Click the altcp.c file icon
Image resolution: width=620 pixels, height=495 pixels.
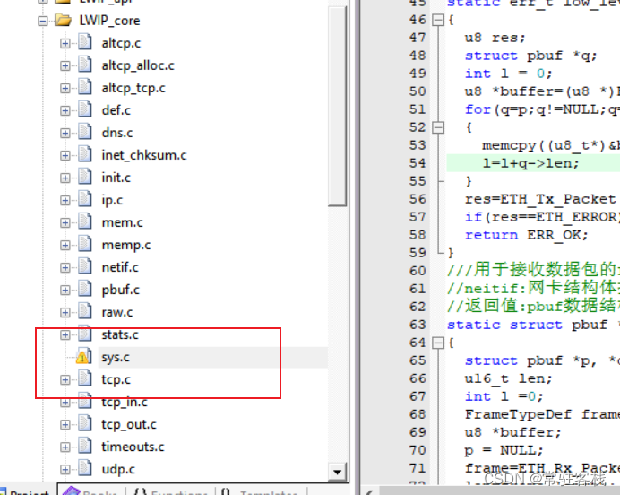(85, 42)
